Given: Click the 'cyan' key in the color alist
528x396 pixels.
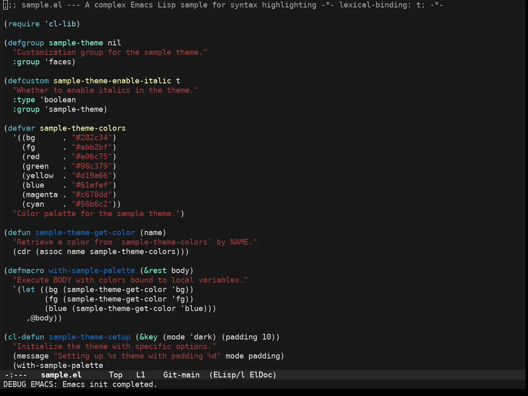Looking at the screenshot, I should (x=35, y=204).
